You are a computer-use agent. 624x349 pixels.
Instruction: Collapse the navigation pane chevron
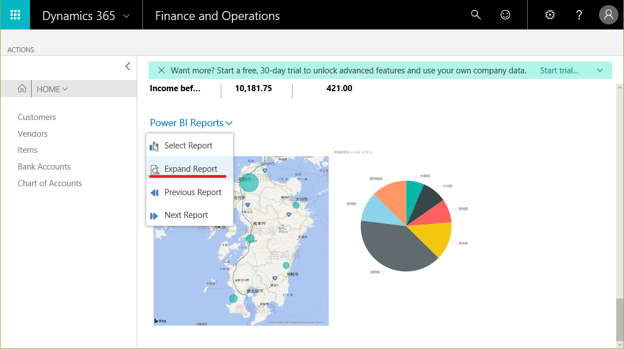[x=128, y=66]
